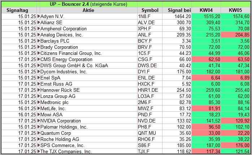252x155 pixels.
Task: Expand the Hannover Rück SE row arrow
Action: point(39,90)
